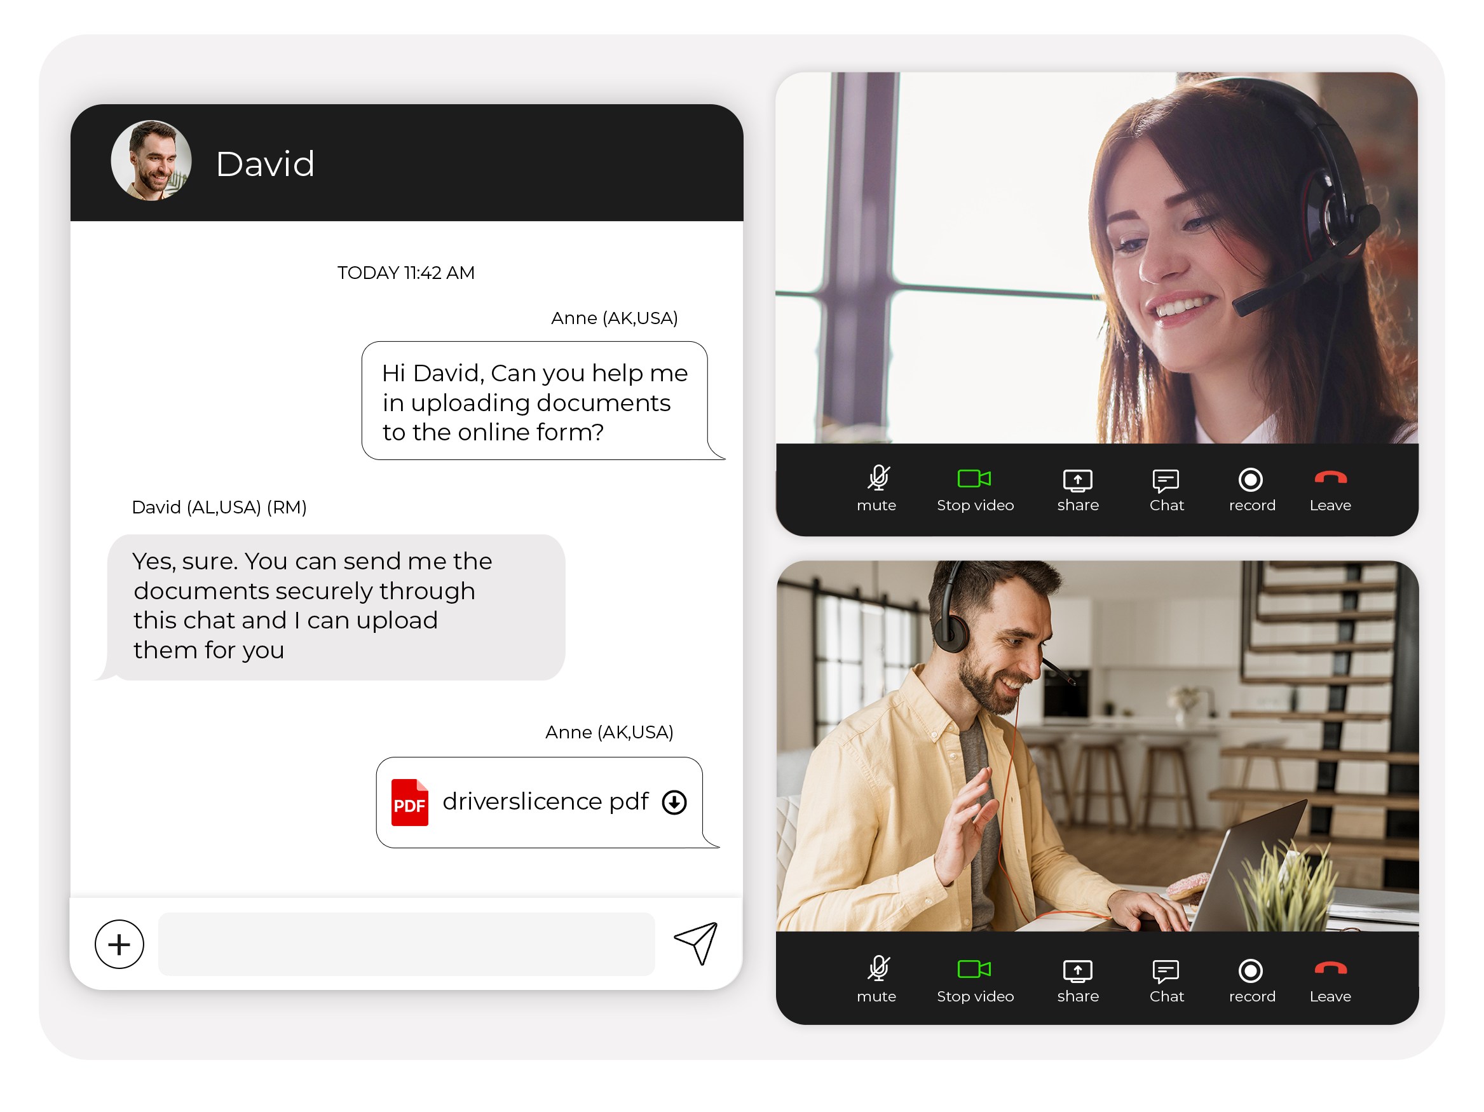Select 'Anne (AK,USA)' label above first message
The image size is (1484, 1112).
[x=615, y=318]
